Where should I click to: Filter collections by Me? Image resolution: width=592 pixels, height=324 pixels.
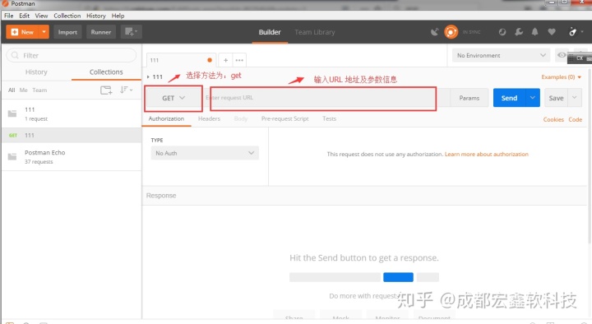[x=23, y=90]
